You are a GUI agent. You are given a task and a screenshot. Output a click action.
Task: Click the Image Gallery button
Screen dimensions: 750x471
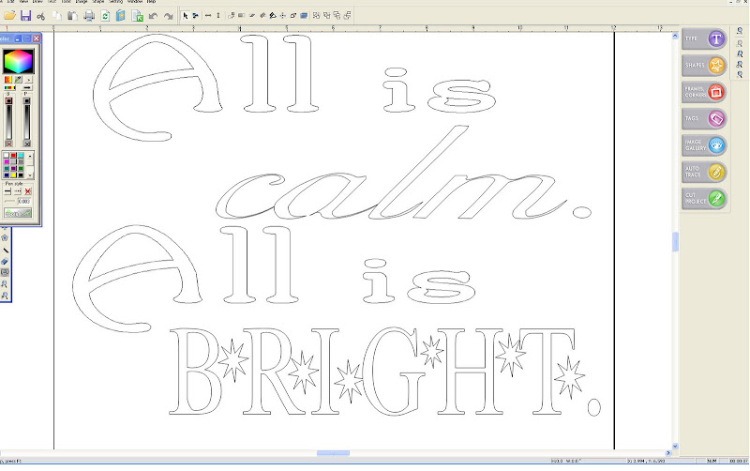705,145
